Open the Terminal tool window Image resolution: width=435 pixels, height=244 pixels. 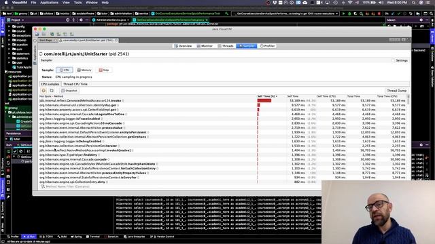(x=93, y=237)
